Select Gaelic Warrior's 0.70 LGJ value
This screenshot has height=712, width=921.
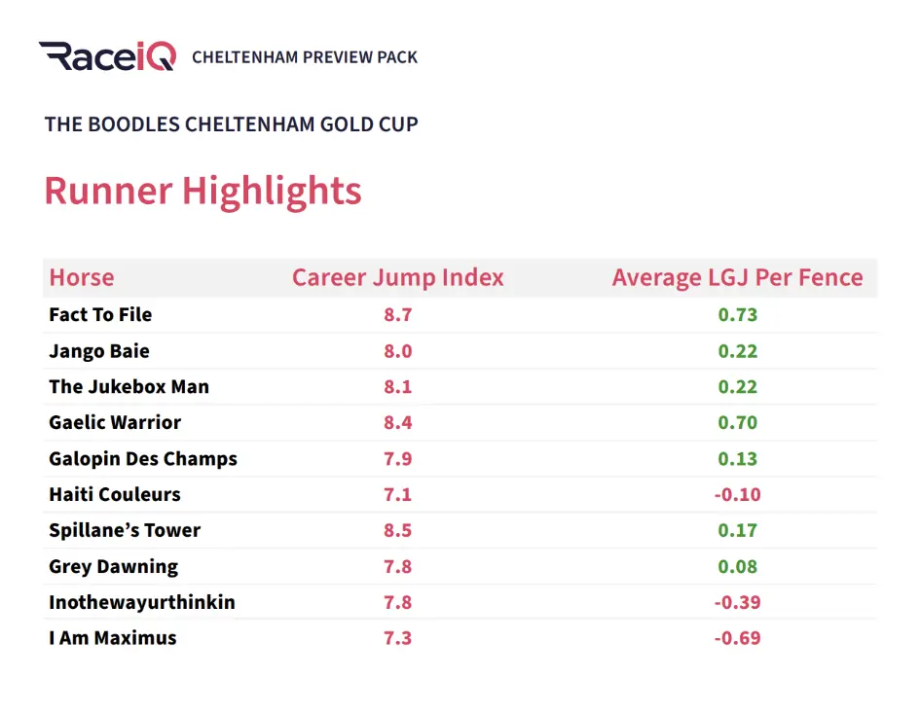(737, 422)
